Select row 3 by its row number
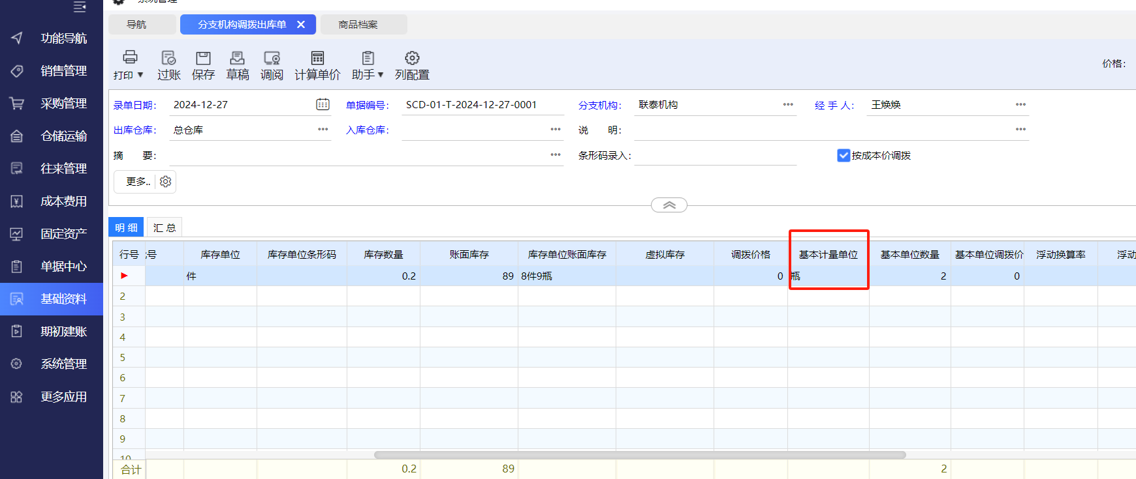Image resolution: width=1136 pixels, height=479 pixels. pyautogui.click(x=129, y=317)
